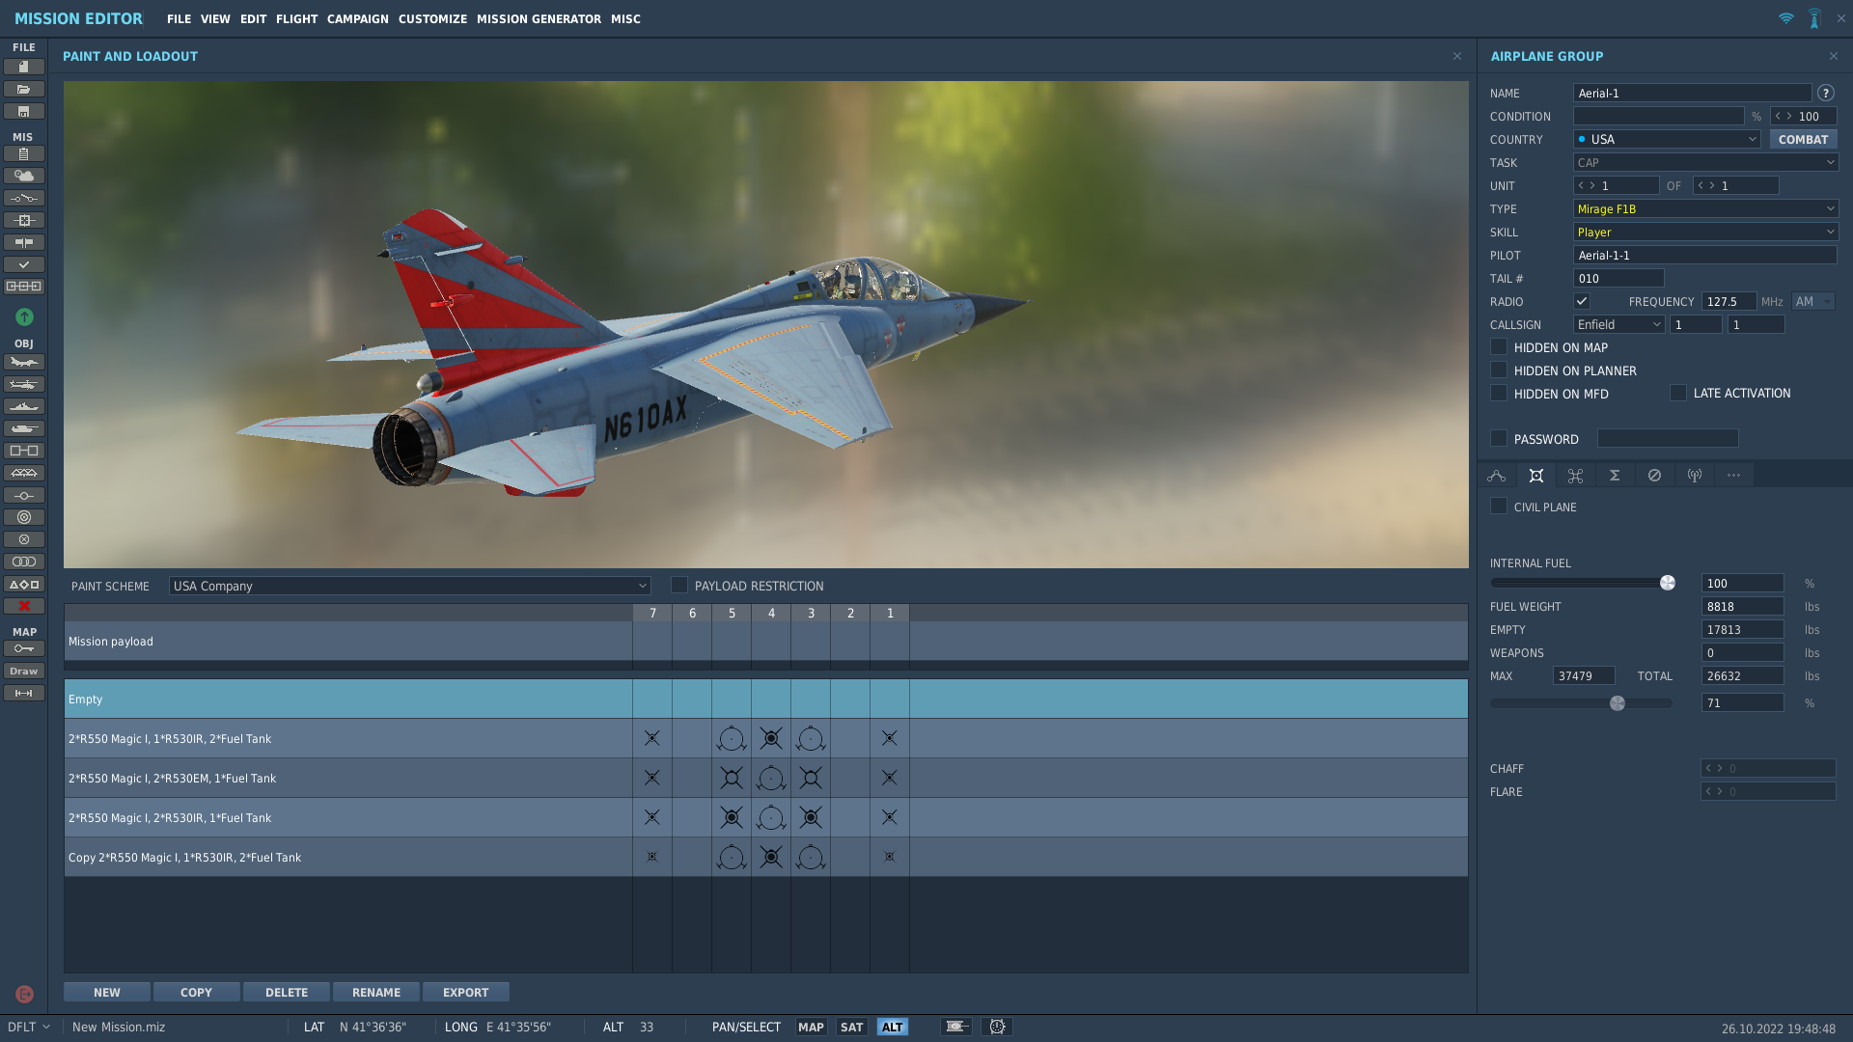Image resolution: width=1853 pixels, height=1042 pixels.
Task: Enable the HIDDEN ON MAP checkbox
Action: [x=1499, y=347]
